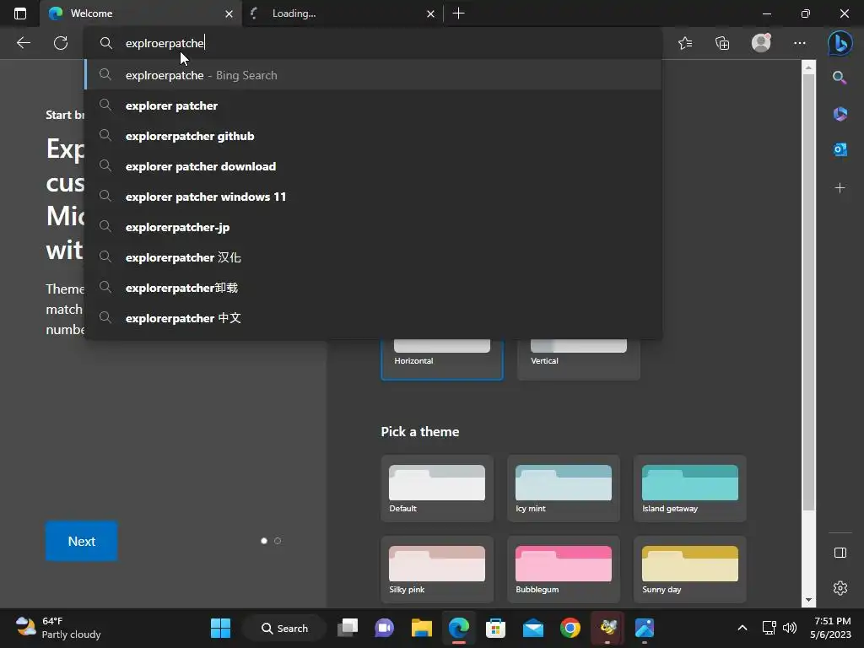Open sidebar settings gear icon
Viewport: 864px width, 648px height.
point(840,588)
